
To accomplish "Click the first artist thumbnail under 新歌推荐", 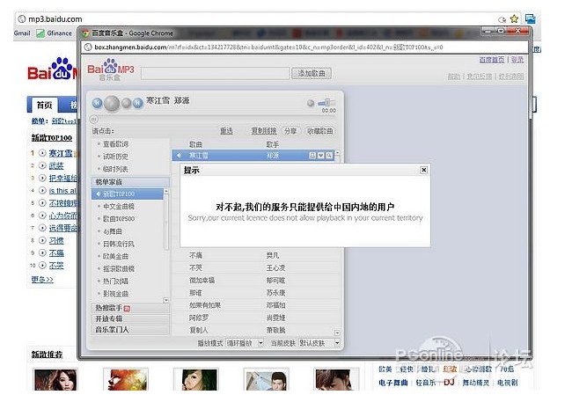I will click(x=55, y=380).
